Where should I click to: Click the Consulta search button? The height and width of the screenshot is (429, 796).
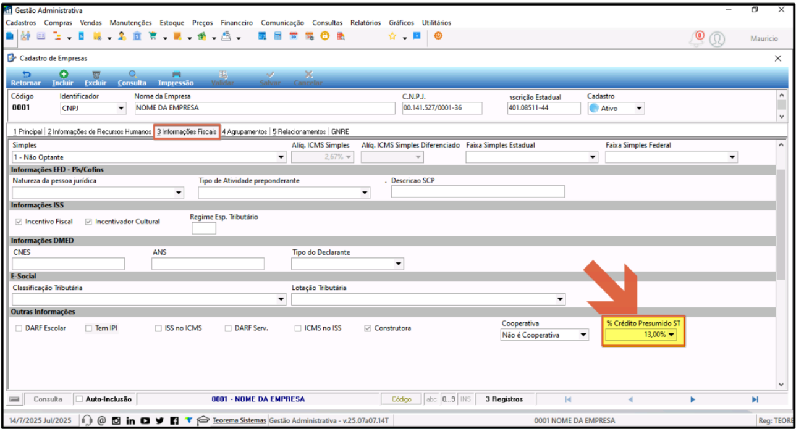click(132, 78)
